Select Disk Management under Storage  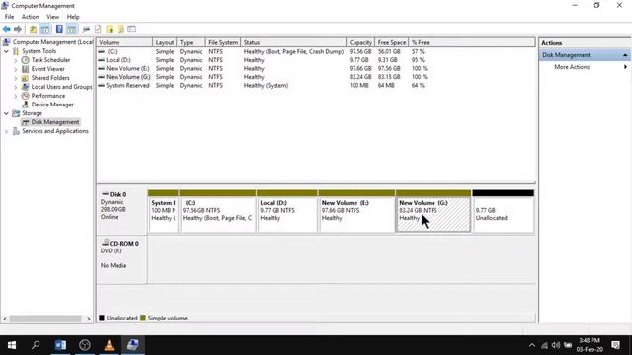pos(55,122)
